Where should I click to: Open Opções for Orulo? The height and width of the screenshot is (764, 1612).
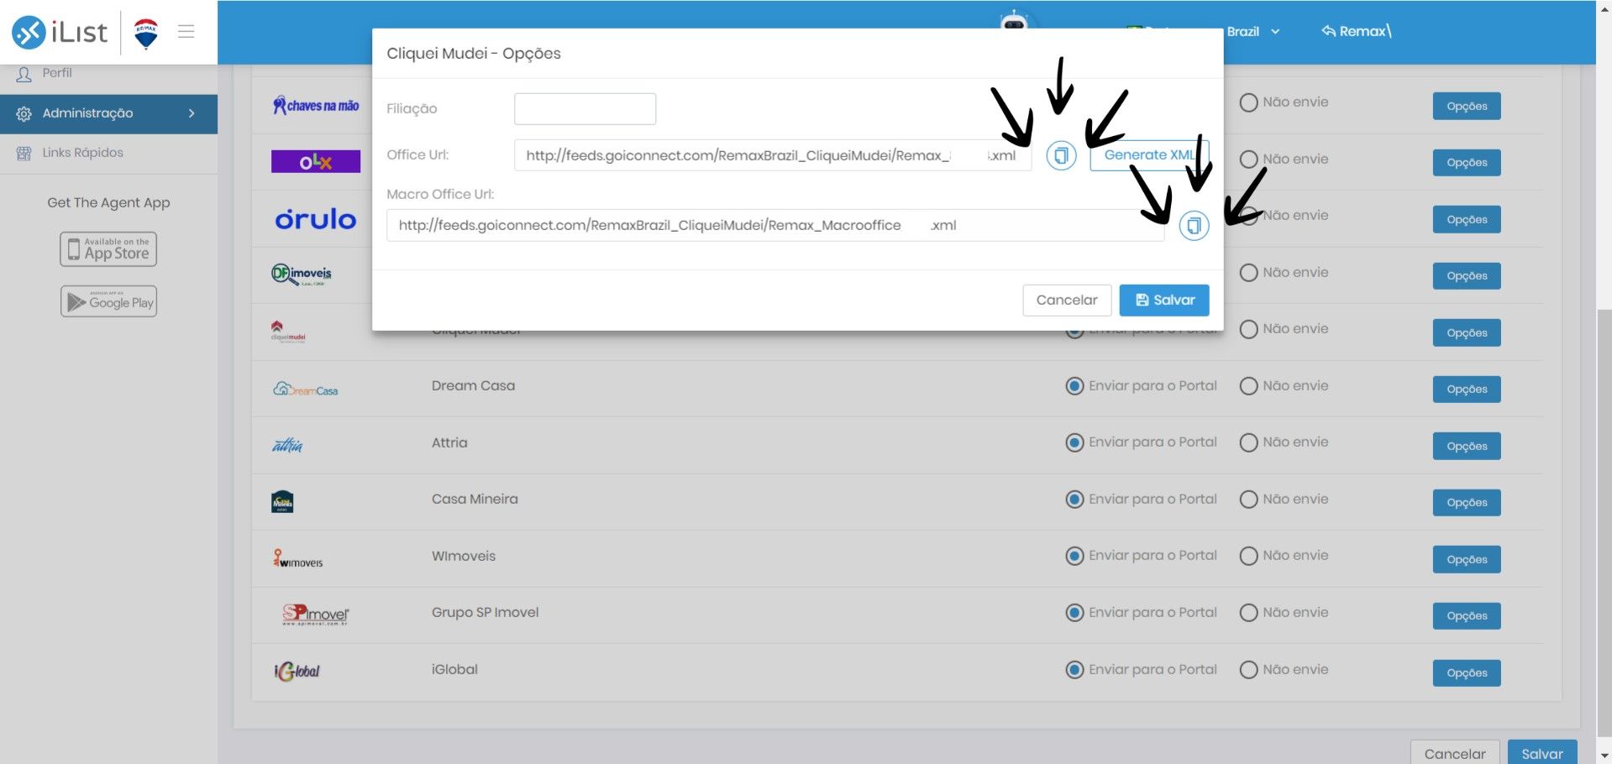1467,220
